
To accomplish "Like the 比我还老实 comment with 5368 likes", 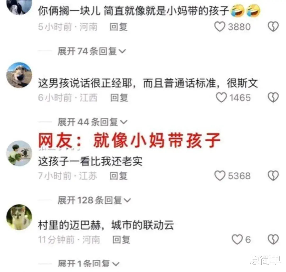I will coord(220,176).
